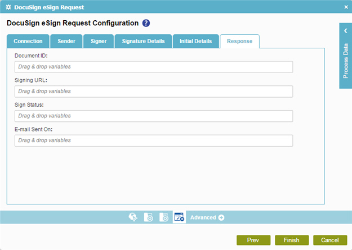This screenshot has width=352, height=250.
Task: Switch to the Connection tab
Action: pyautogui.click(x=28, y=41)
